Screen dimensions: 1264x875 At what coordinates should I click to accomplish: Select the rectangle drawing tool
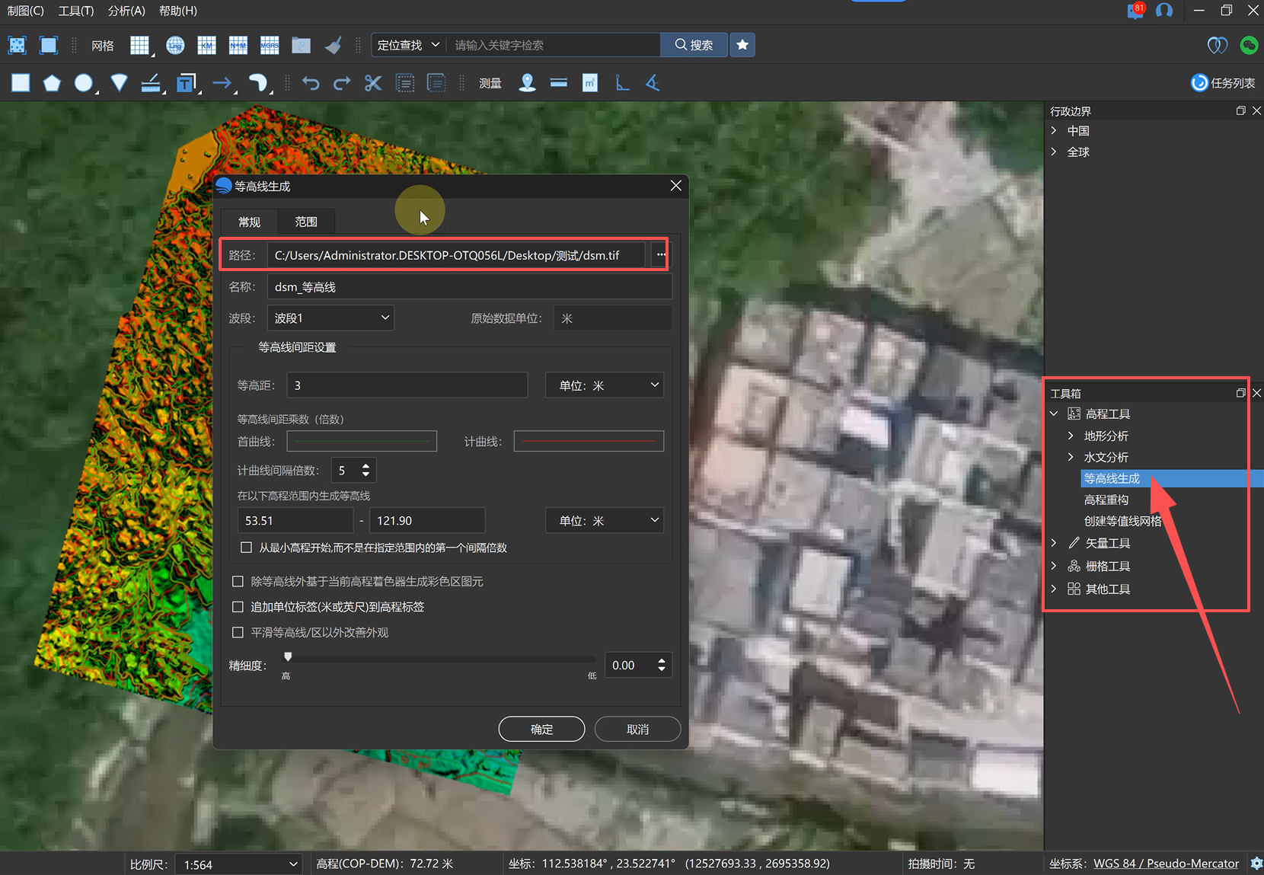coord(21,82)
